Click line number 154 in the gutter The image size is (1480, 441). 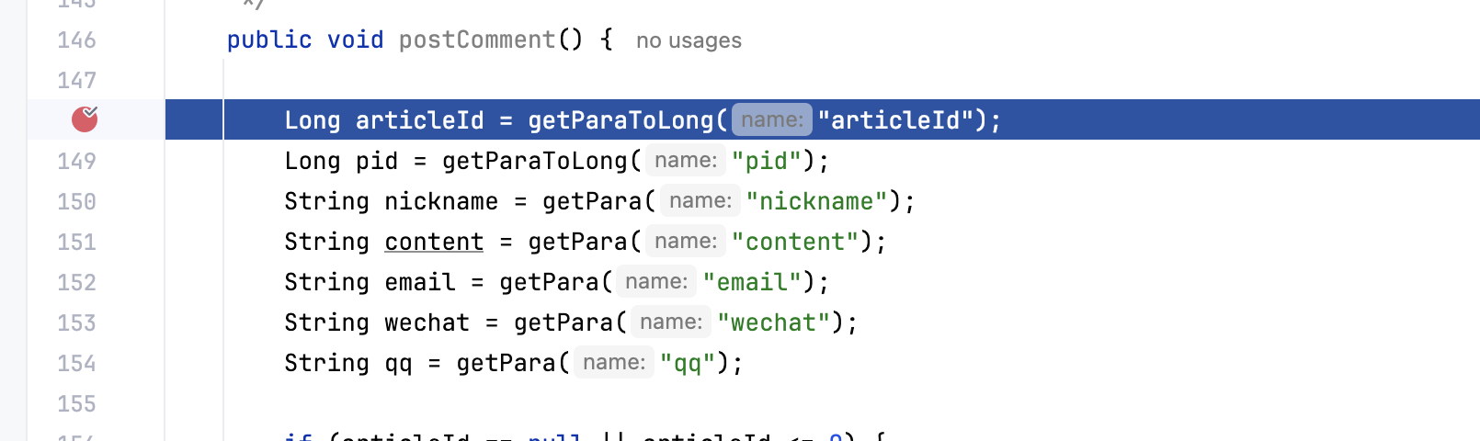pos(76,363)
